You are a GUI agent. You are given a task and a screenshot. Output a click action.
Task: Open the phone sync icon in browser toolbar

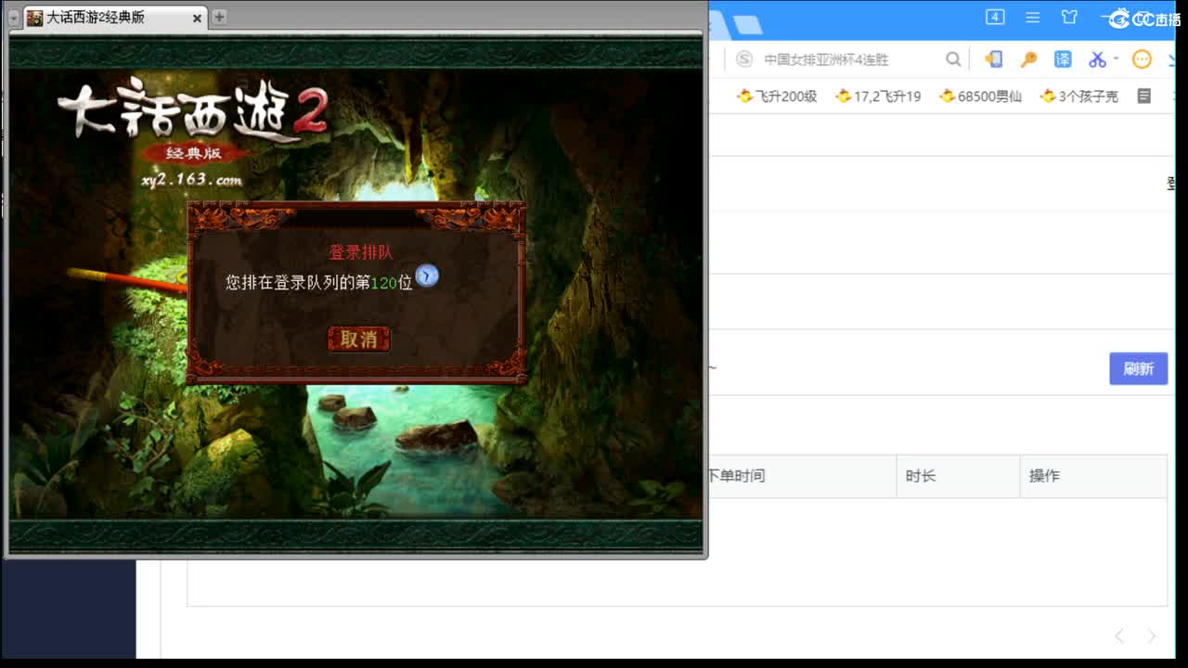tap(994, 59)
